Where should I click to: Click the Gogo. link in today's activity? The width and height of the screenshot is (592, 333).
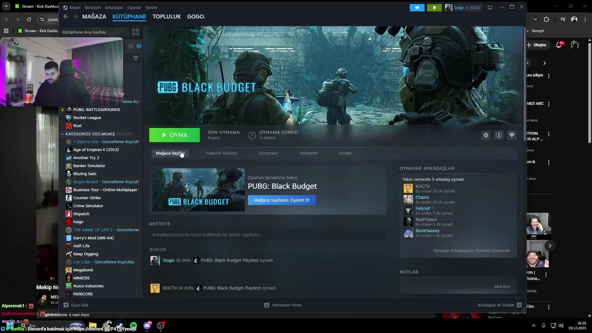pyautogui.click(x=169, y=260)
